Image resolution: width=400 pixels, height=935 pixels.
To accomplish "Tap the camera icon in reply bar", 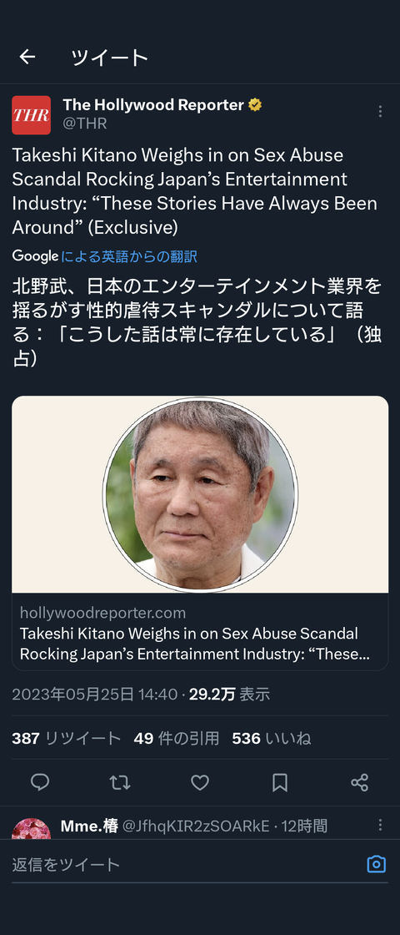I will [376, 863].
